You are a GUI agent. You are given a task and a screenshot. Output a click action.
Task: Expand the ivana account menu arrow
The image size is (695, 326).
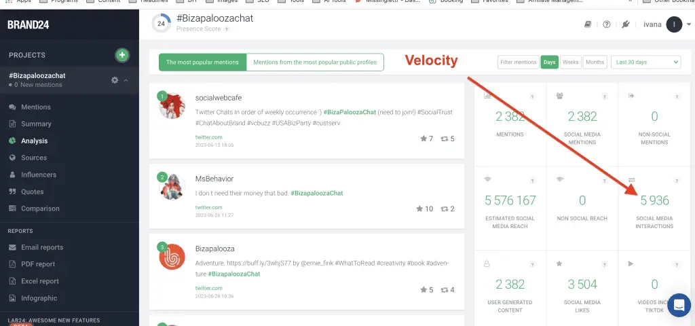[x=688, y=24]
